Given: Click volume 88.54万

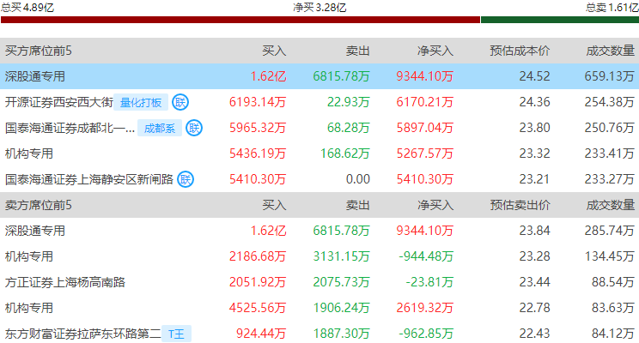Looking at the screenshot, I should point(613,282).
